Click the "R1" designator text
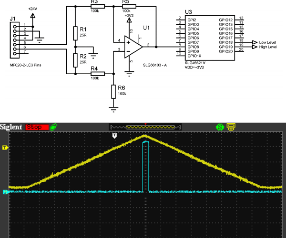The height and width of the screenshot is (238, 286). 83,30
